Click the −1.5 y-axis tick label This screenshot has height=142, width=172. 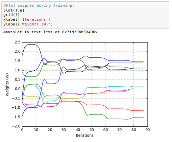click(16, 117)
